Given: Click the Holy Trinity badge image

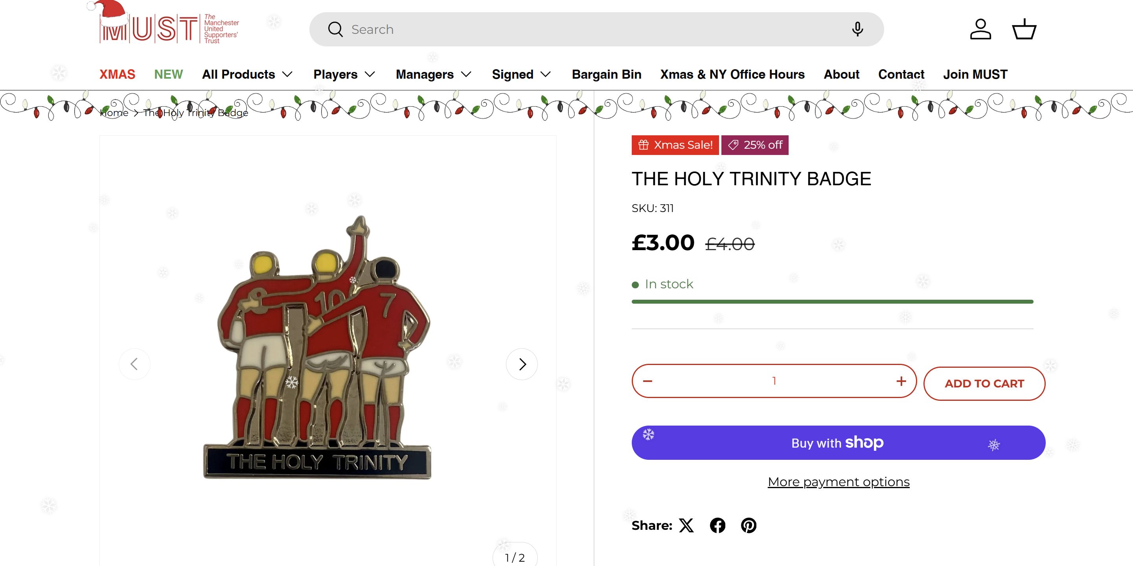Looking at the screenshot, I should pyautogui.click(x=318, y=348).
